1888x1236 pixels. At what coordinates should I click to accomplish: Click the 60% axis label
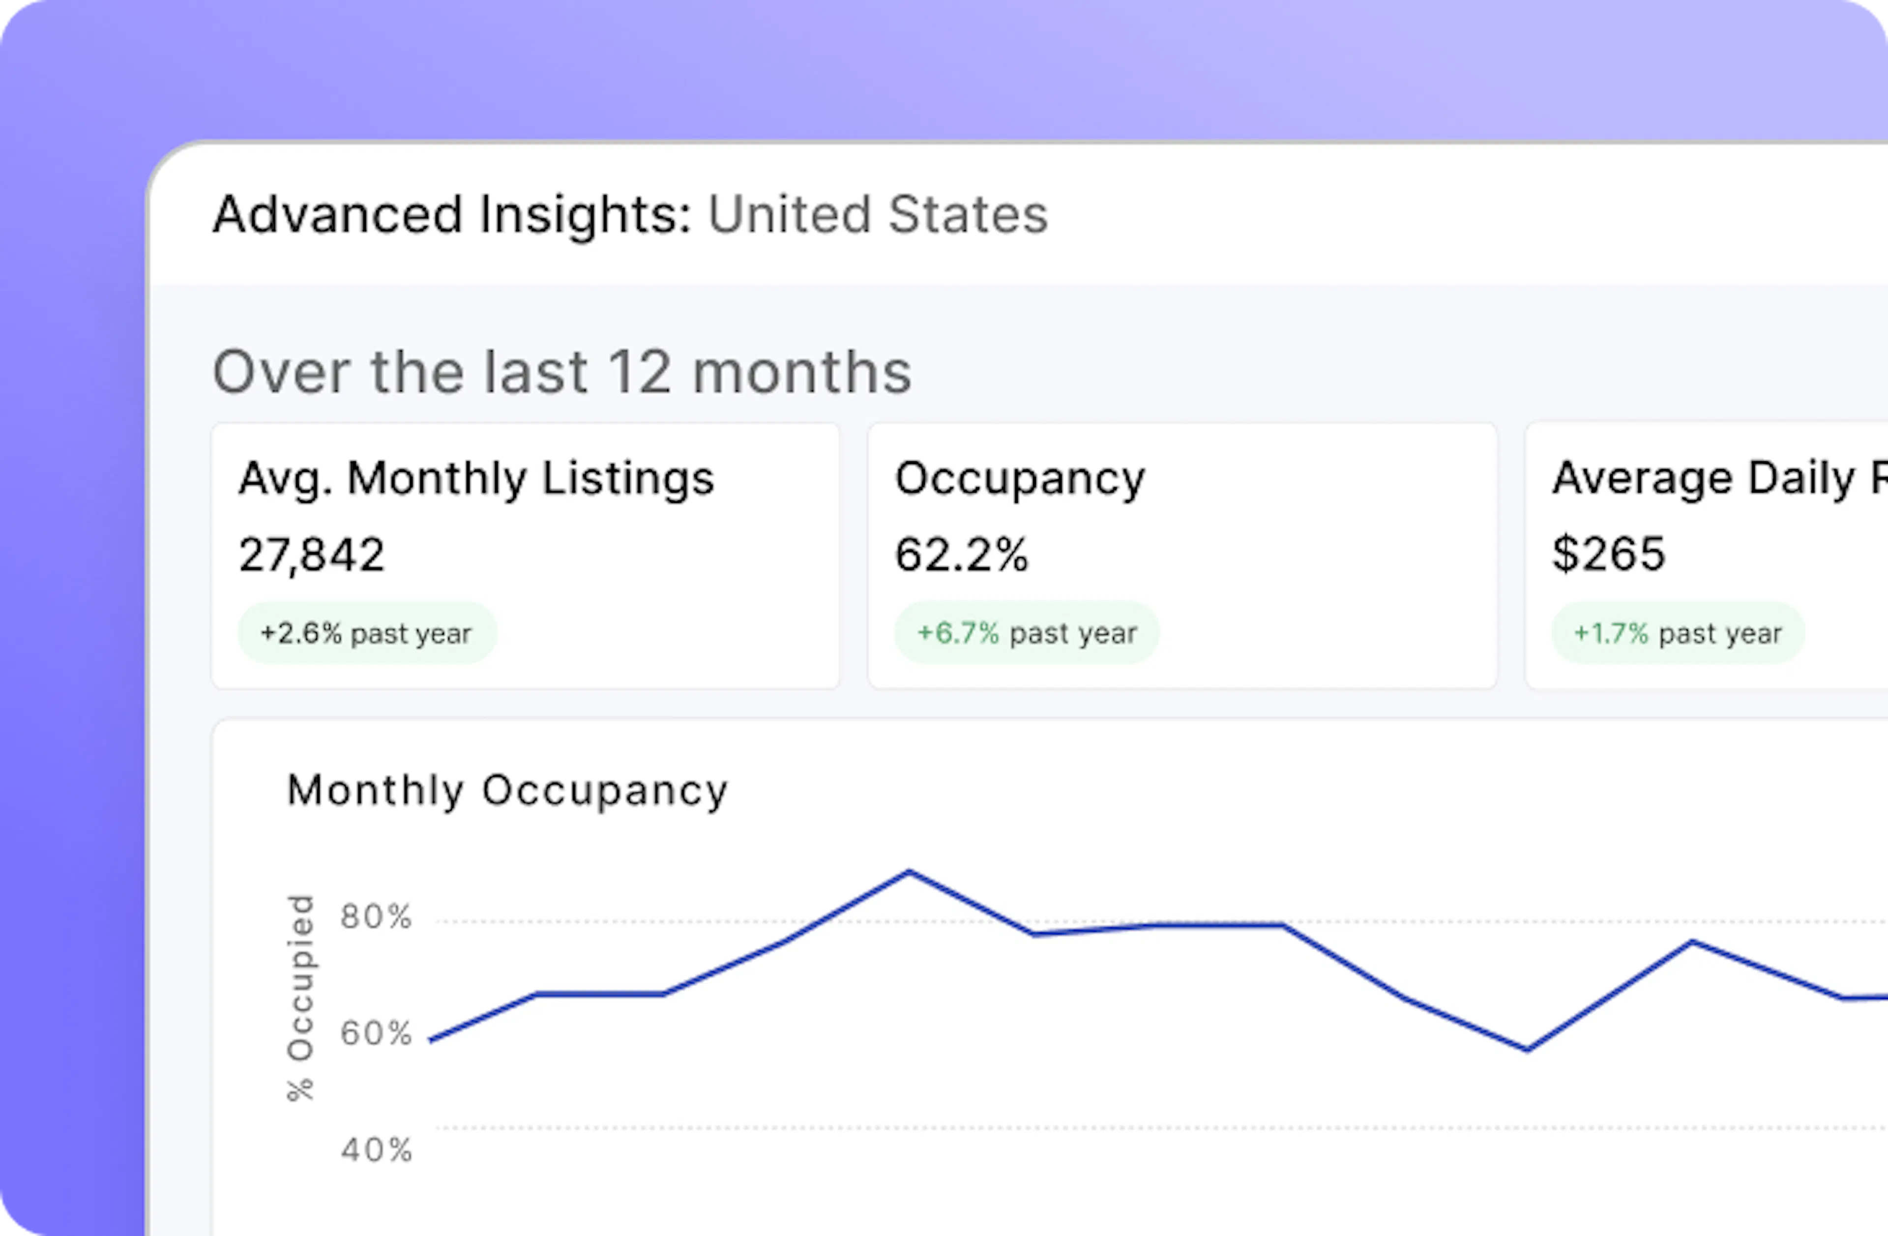click(376, 1034)
